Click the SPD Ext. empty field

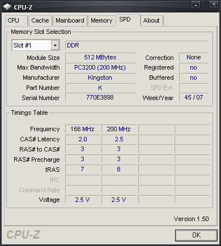(194, 88)
